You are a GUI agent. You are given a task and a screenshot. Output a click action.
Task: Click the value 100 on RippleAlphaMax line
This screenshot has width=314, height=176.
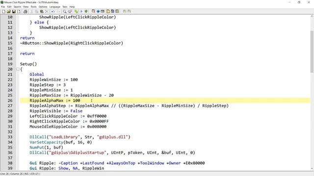pos(77,100)
